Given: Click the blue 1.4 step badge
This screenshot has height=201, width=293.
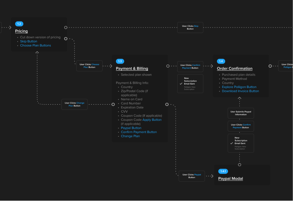Looking at the screenshot, I should [221, 61].
